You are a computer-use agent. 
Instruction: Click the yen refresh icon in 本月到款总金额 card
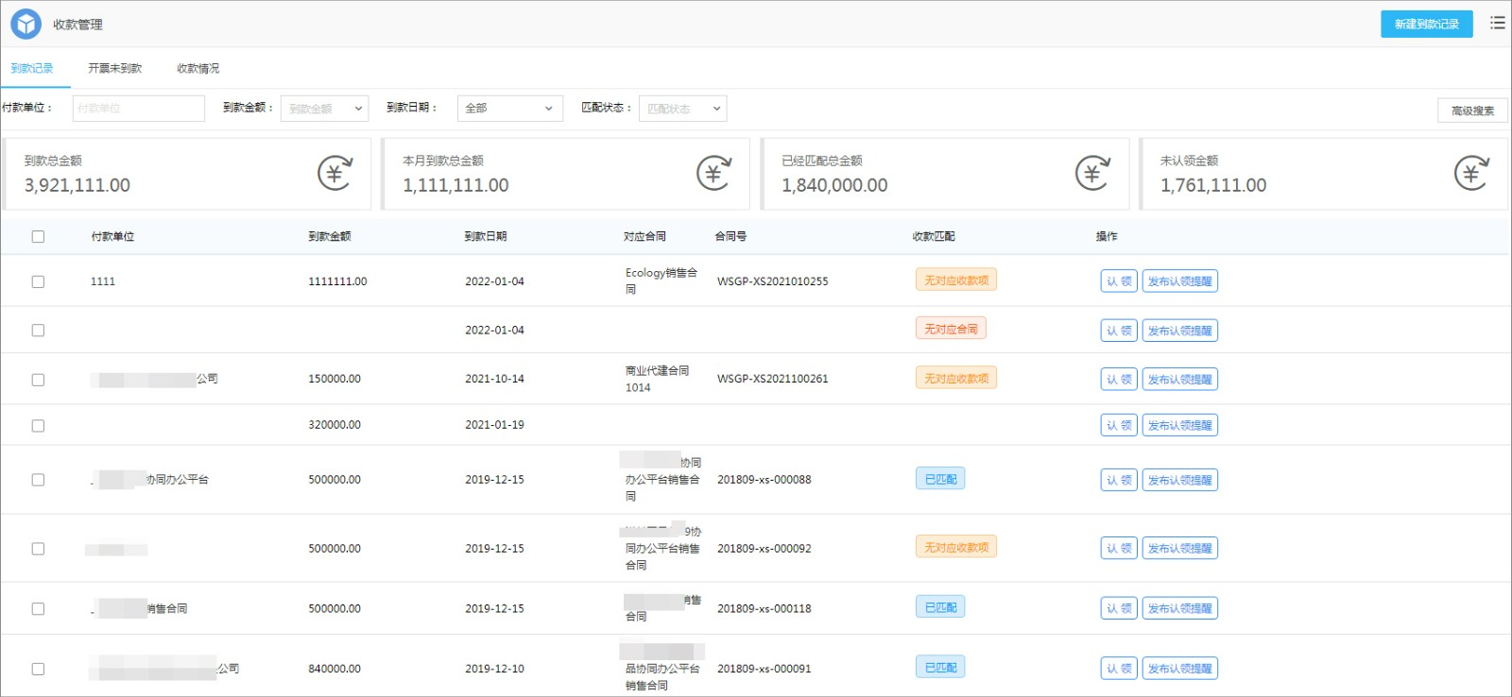pyautogui.click(x=714, y=173)
